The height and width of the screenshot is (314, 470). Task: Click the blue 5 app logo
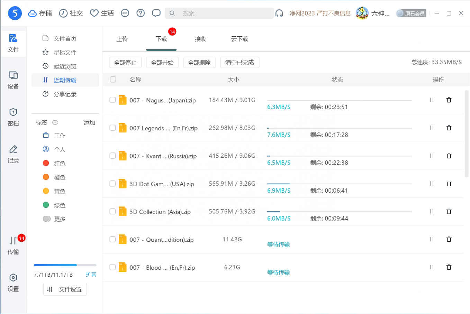[x=15, y=13]
